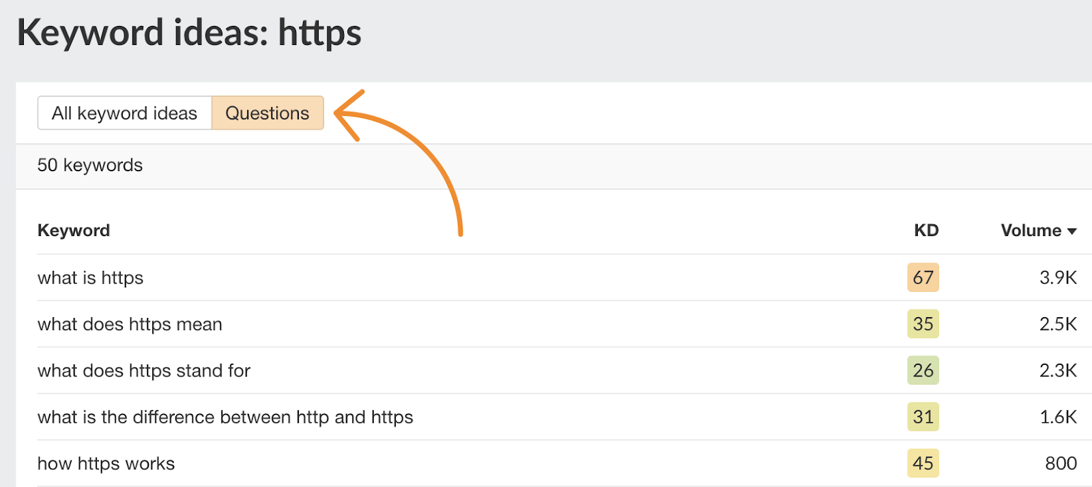
Task: Open 'what is the difference between http and https'
Action: (225, 417)
